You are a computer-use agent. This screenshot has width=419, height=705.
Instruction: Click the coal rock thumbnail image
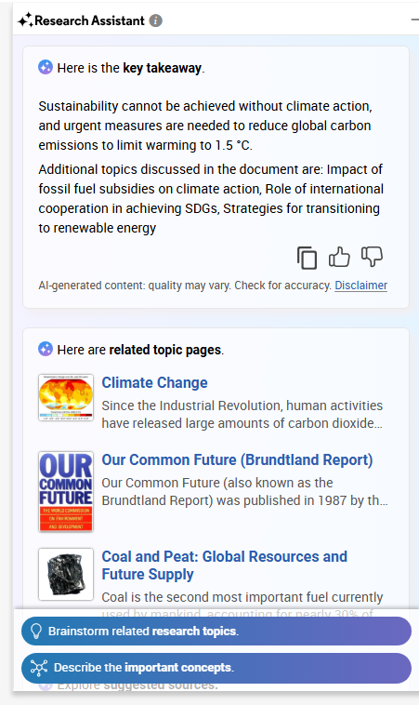click(66, 574)
